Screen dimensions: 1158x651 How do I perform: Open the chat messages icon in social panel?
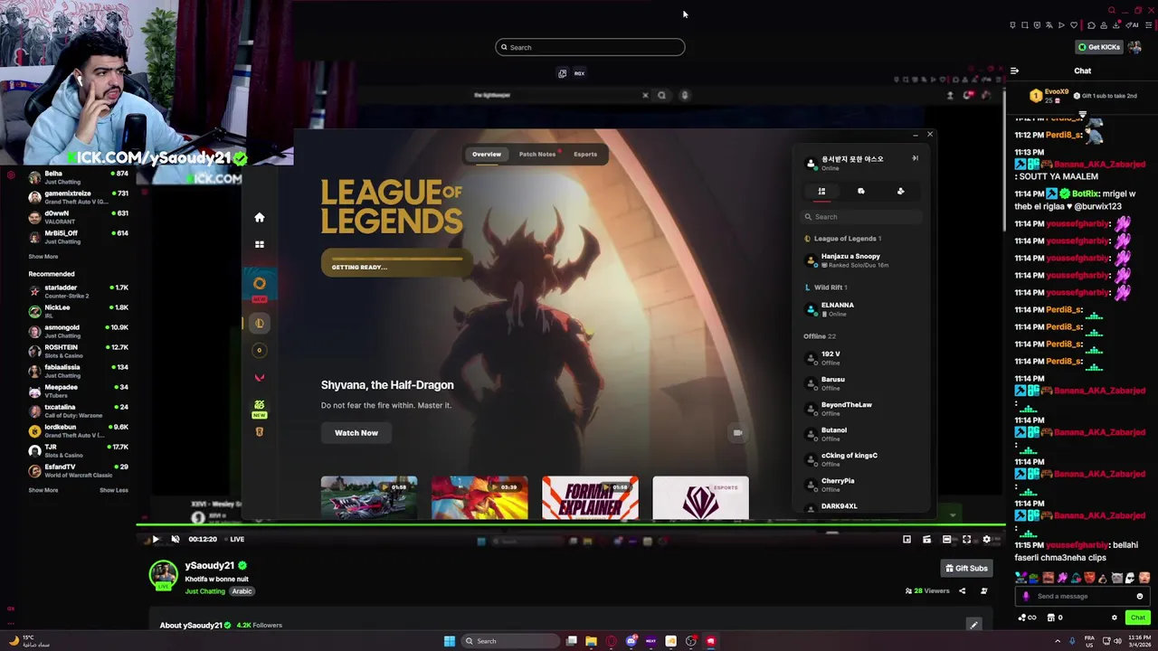pos(861,191)
